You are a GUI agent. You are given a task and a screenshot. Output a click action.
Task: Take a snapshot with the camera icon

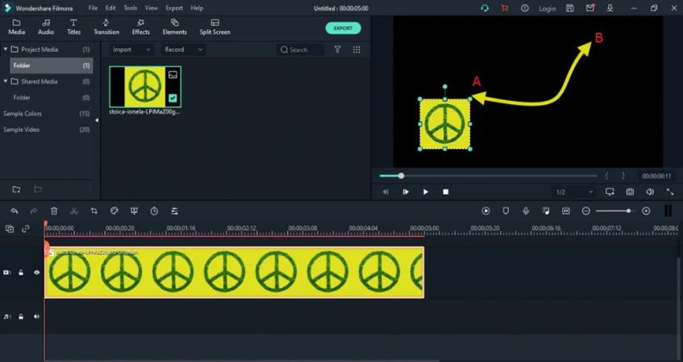click(630, 192)
